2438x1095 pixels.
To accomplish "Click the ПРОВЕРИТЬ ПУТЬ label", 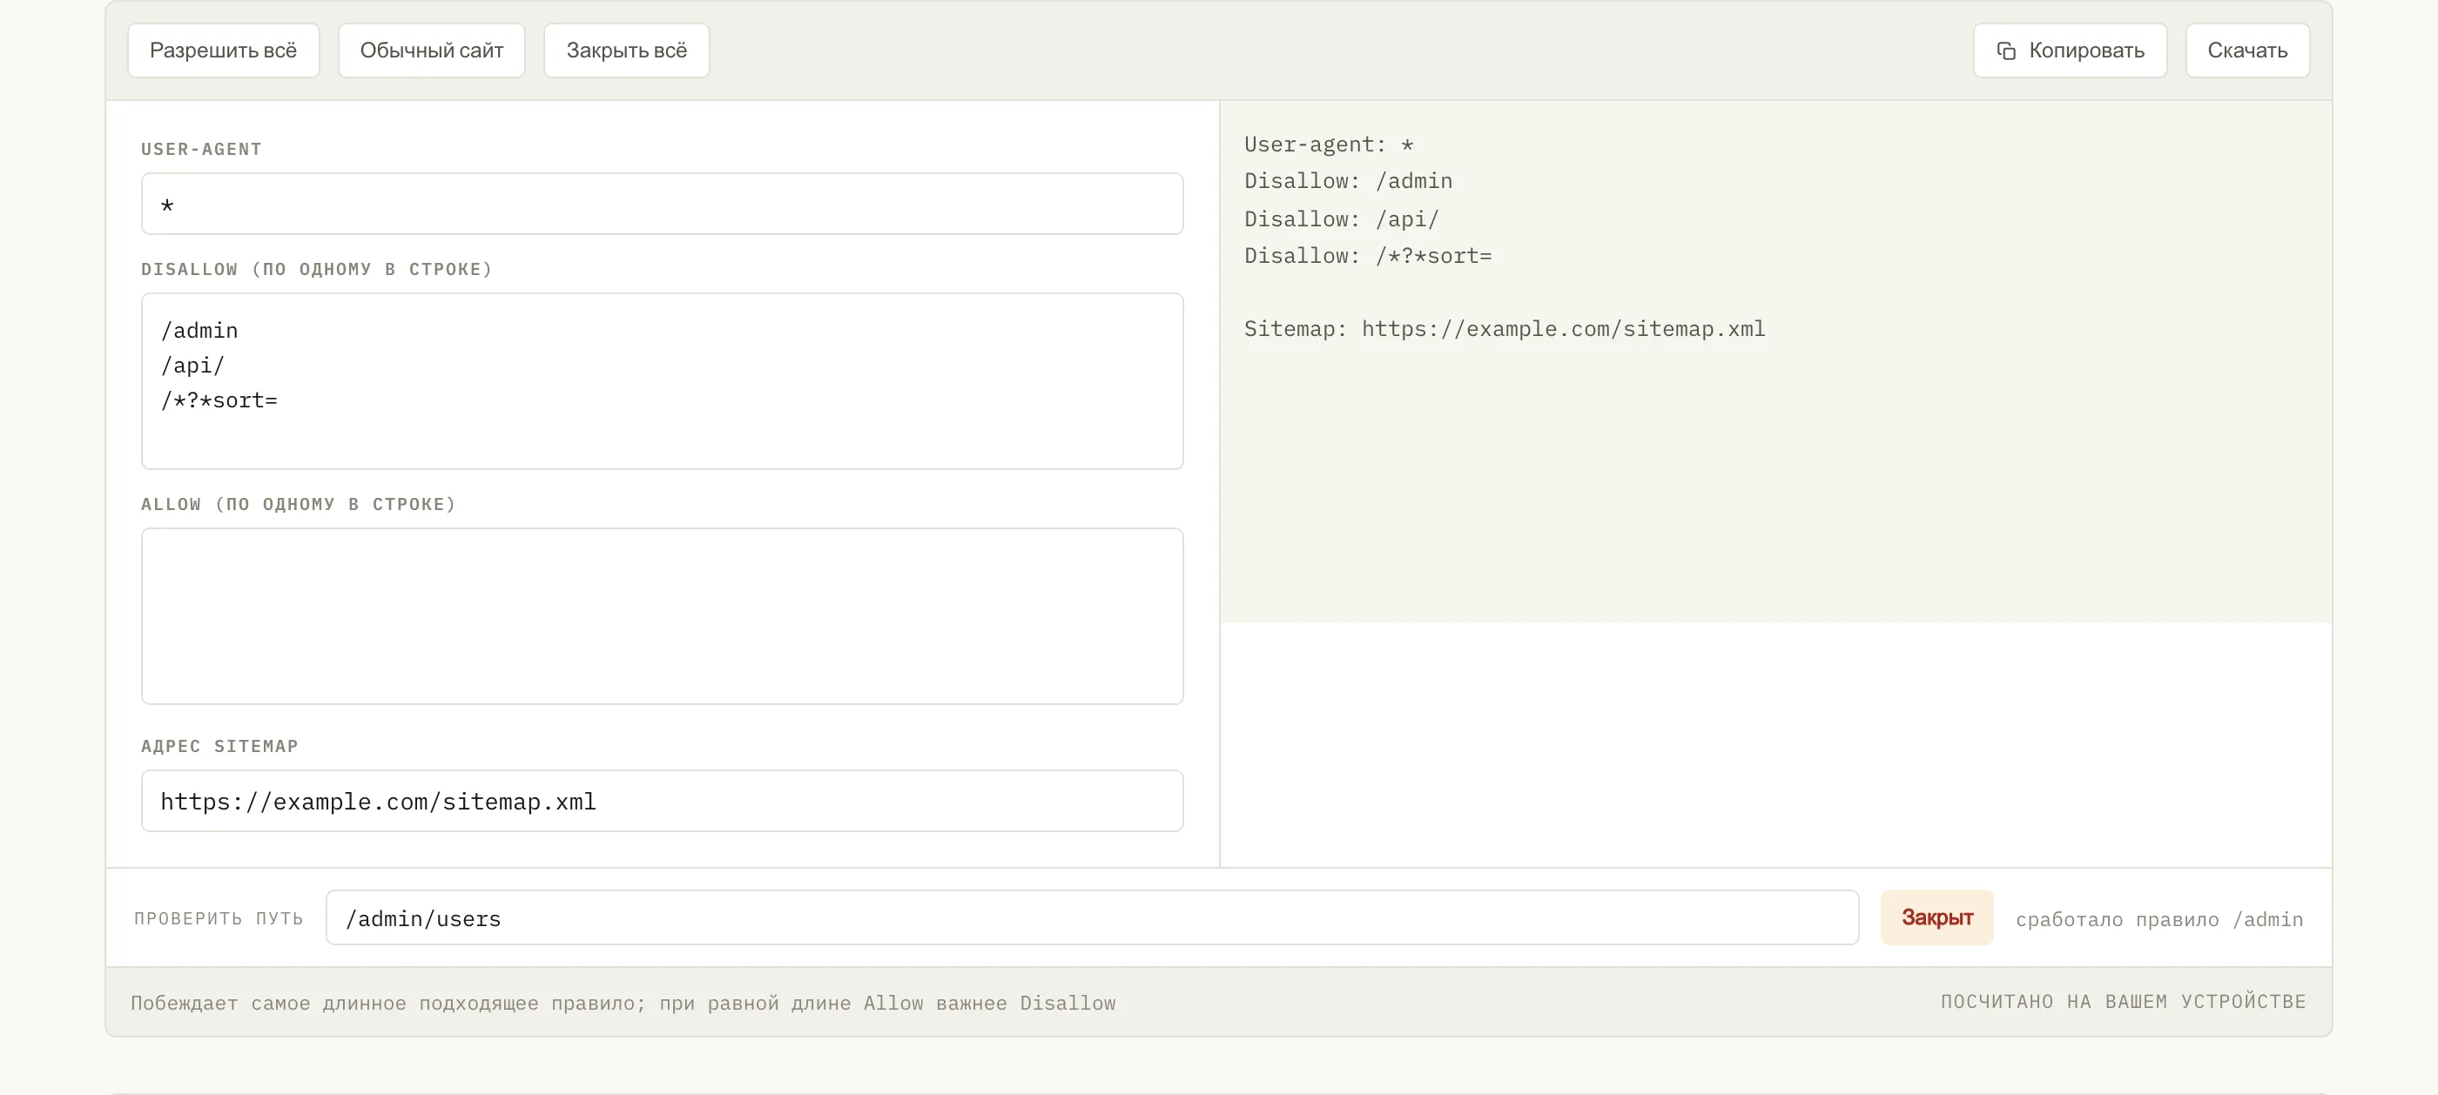I will point(219,918).
